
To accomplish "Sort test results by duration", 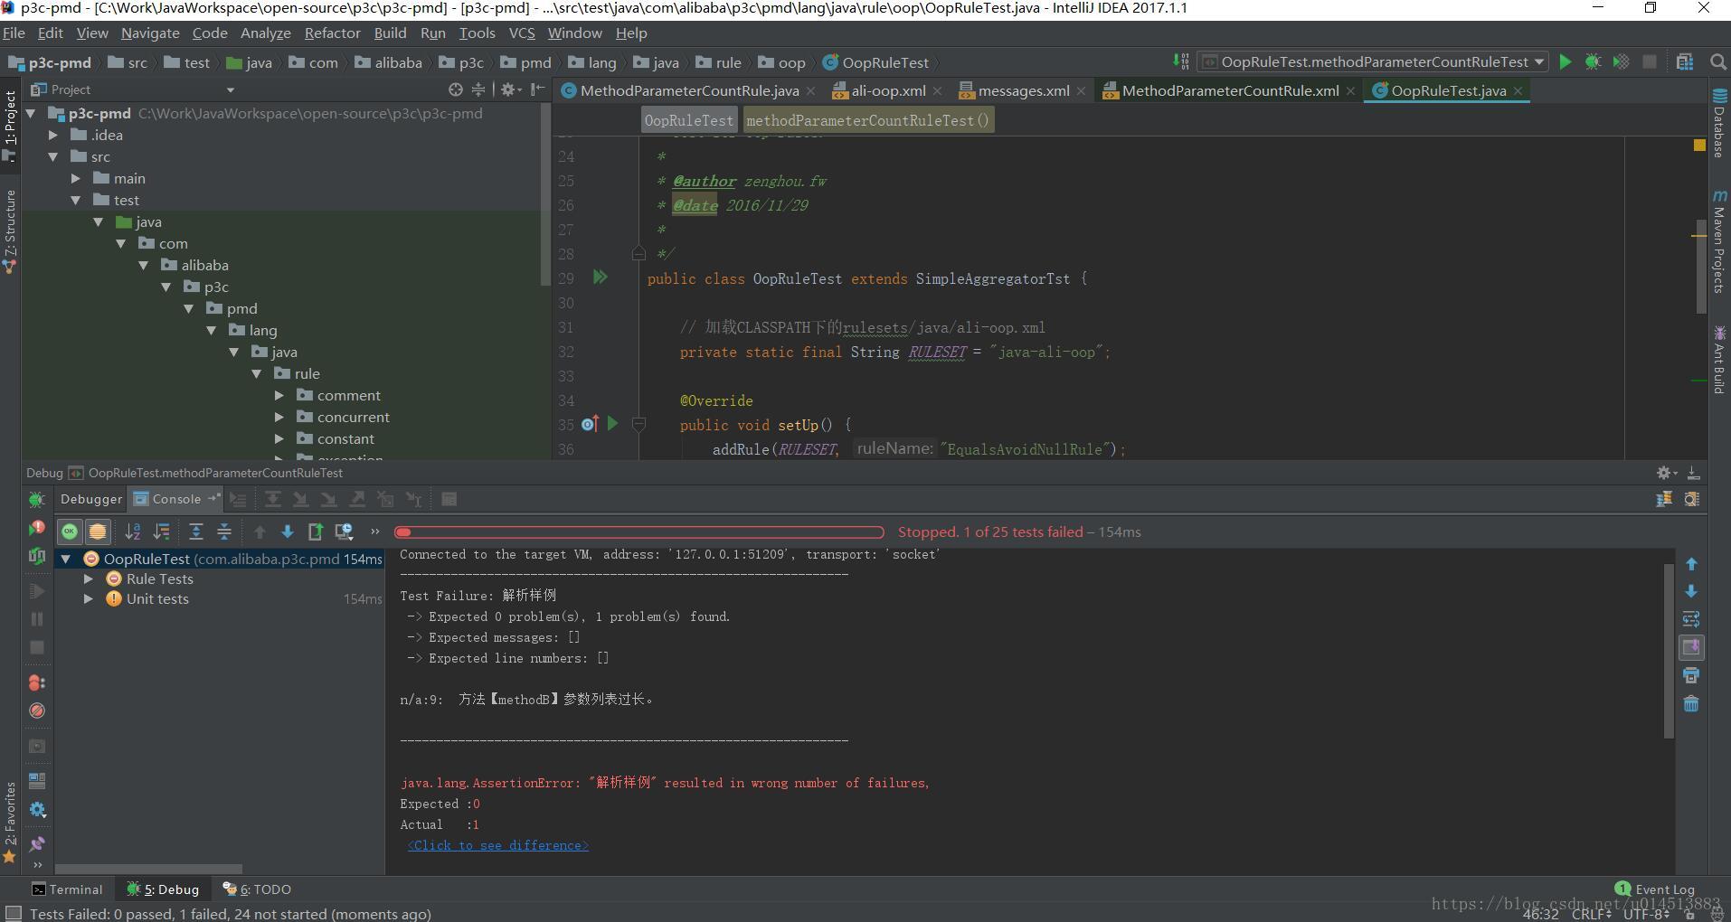I will (x=162, y=532).
